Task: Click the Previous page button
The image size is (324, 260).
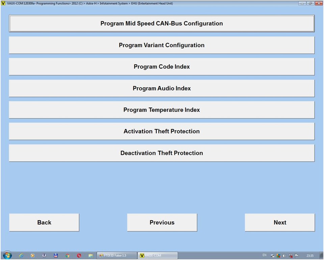Action: [162, 222]
